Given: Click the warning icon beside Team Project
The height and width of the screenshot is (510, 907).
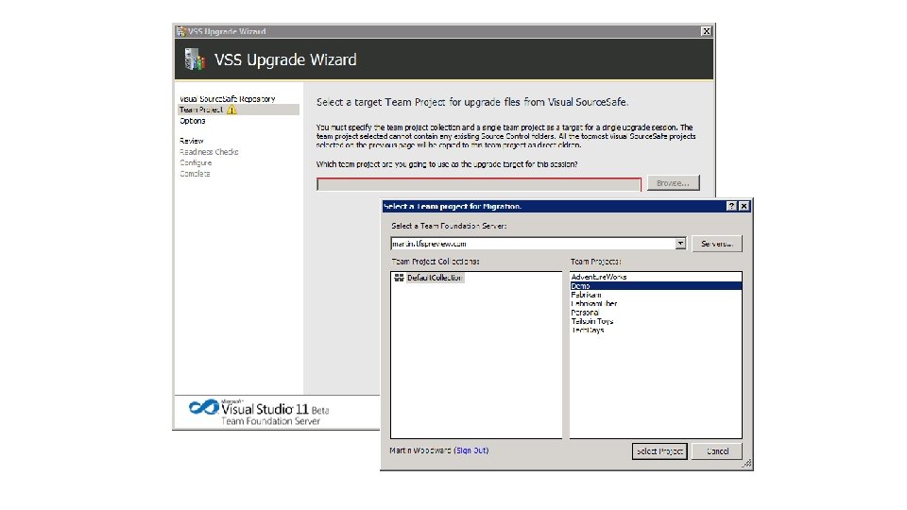Looking at the screenshot, I should pyautogui.click(x=231, y=110).
